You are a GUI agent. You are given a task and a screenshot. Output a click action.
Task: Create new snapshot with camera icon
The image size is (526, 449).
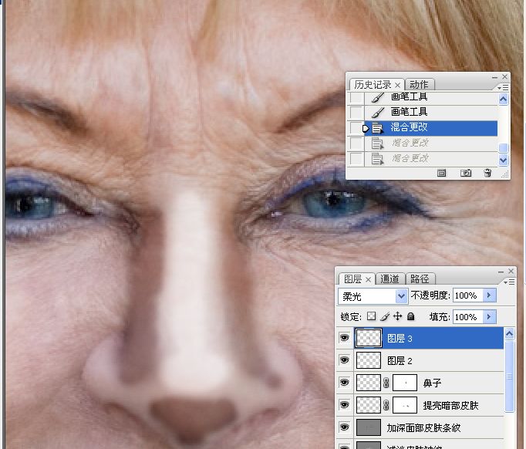pos(465,173)
